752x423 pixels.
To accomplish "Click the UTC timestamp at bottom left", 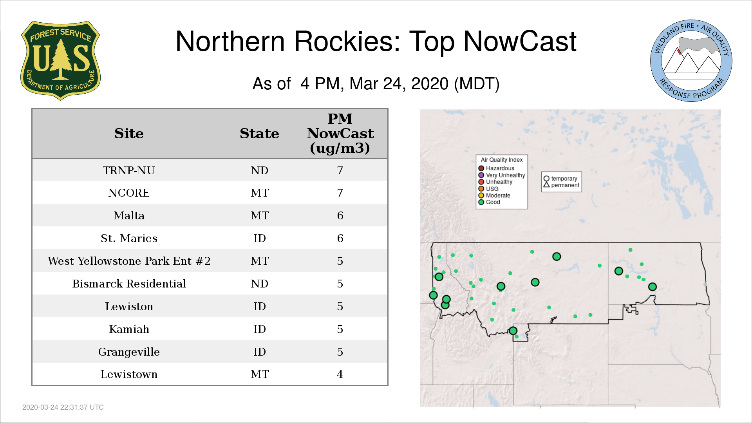I will click(x=63, y=407).
